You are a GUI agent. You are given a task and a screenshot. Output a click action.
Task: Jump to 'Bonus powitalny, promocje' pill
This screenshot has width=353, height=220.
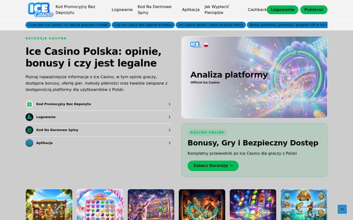[x=287, y=25]
